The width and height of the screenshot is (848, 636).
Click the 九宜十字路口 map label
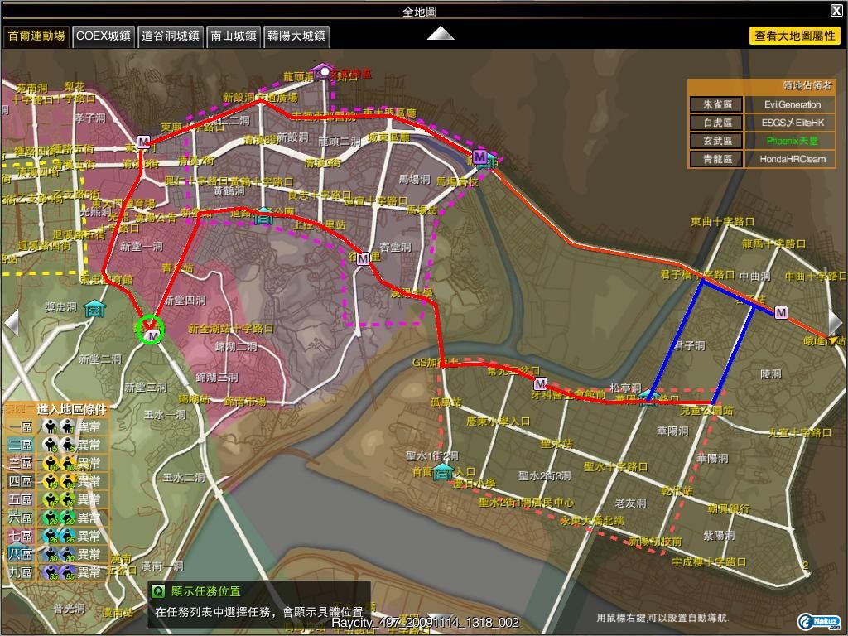click(800, 432)
